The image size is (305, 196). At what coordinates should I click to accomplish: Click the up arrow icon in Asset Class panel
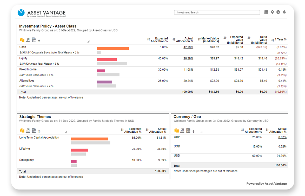click(39, 41)
